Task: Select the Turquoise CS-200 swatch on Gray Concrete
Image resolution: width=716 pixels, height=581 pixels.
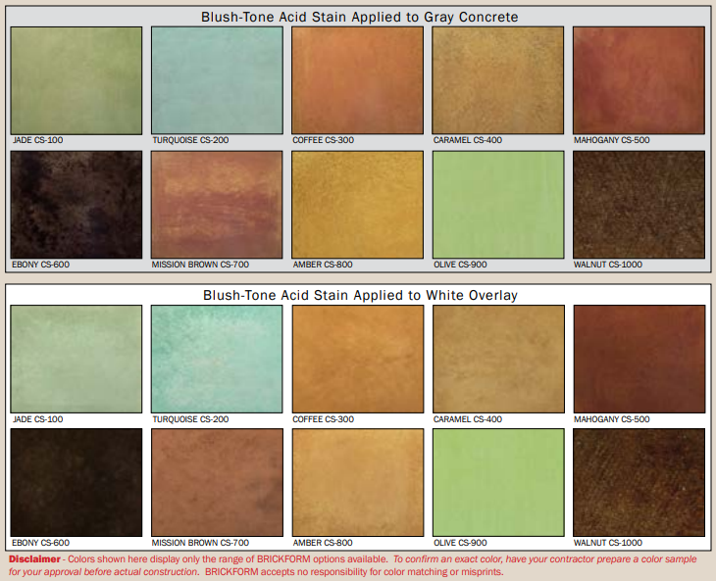Action: [x=217, y=80]
